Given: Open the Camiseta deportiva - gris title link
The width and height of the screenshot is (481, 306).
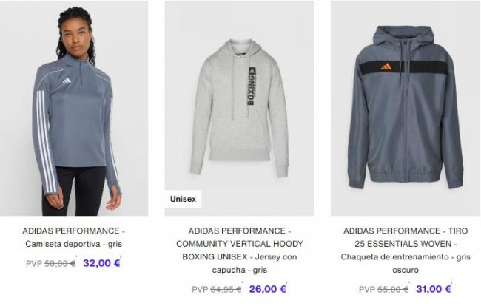Looking at the screenshot, I should click(73, 237).
